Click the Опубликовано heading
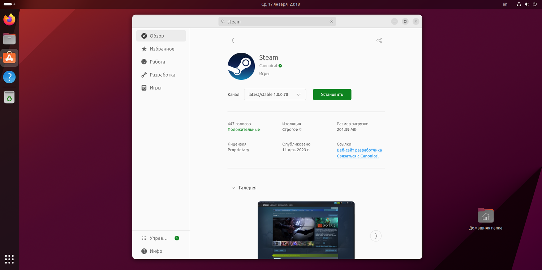 point(296,144)
